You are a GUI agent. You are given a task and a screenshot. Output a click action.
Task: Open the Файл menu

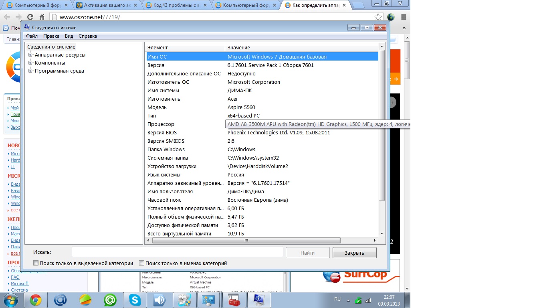[x=32, y=36]
